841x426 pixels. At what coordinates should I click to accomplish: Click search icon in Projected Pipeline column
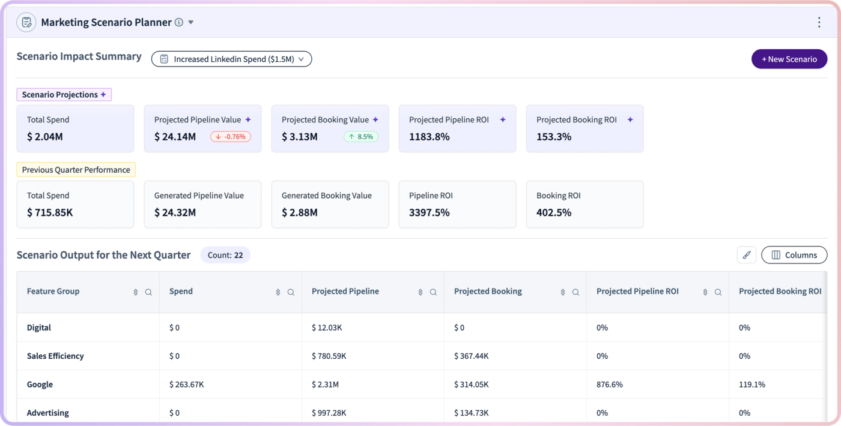click(x=433, y=292)
